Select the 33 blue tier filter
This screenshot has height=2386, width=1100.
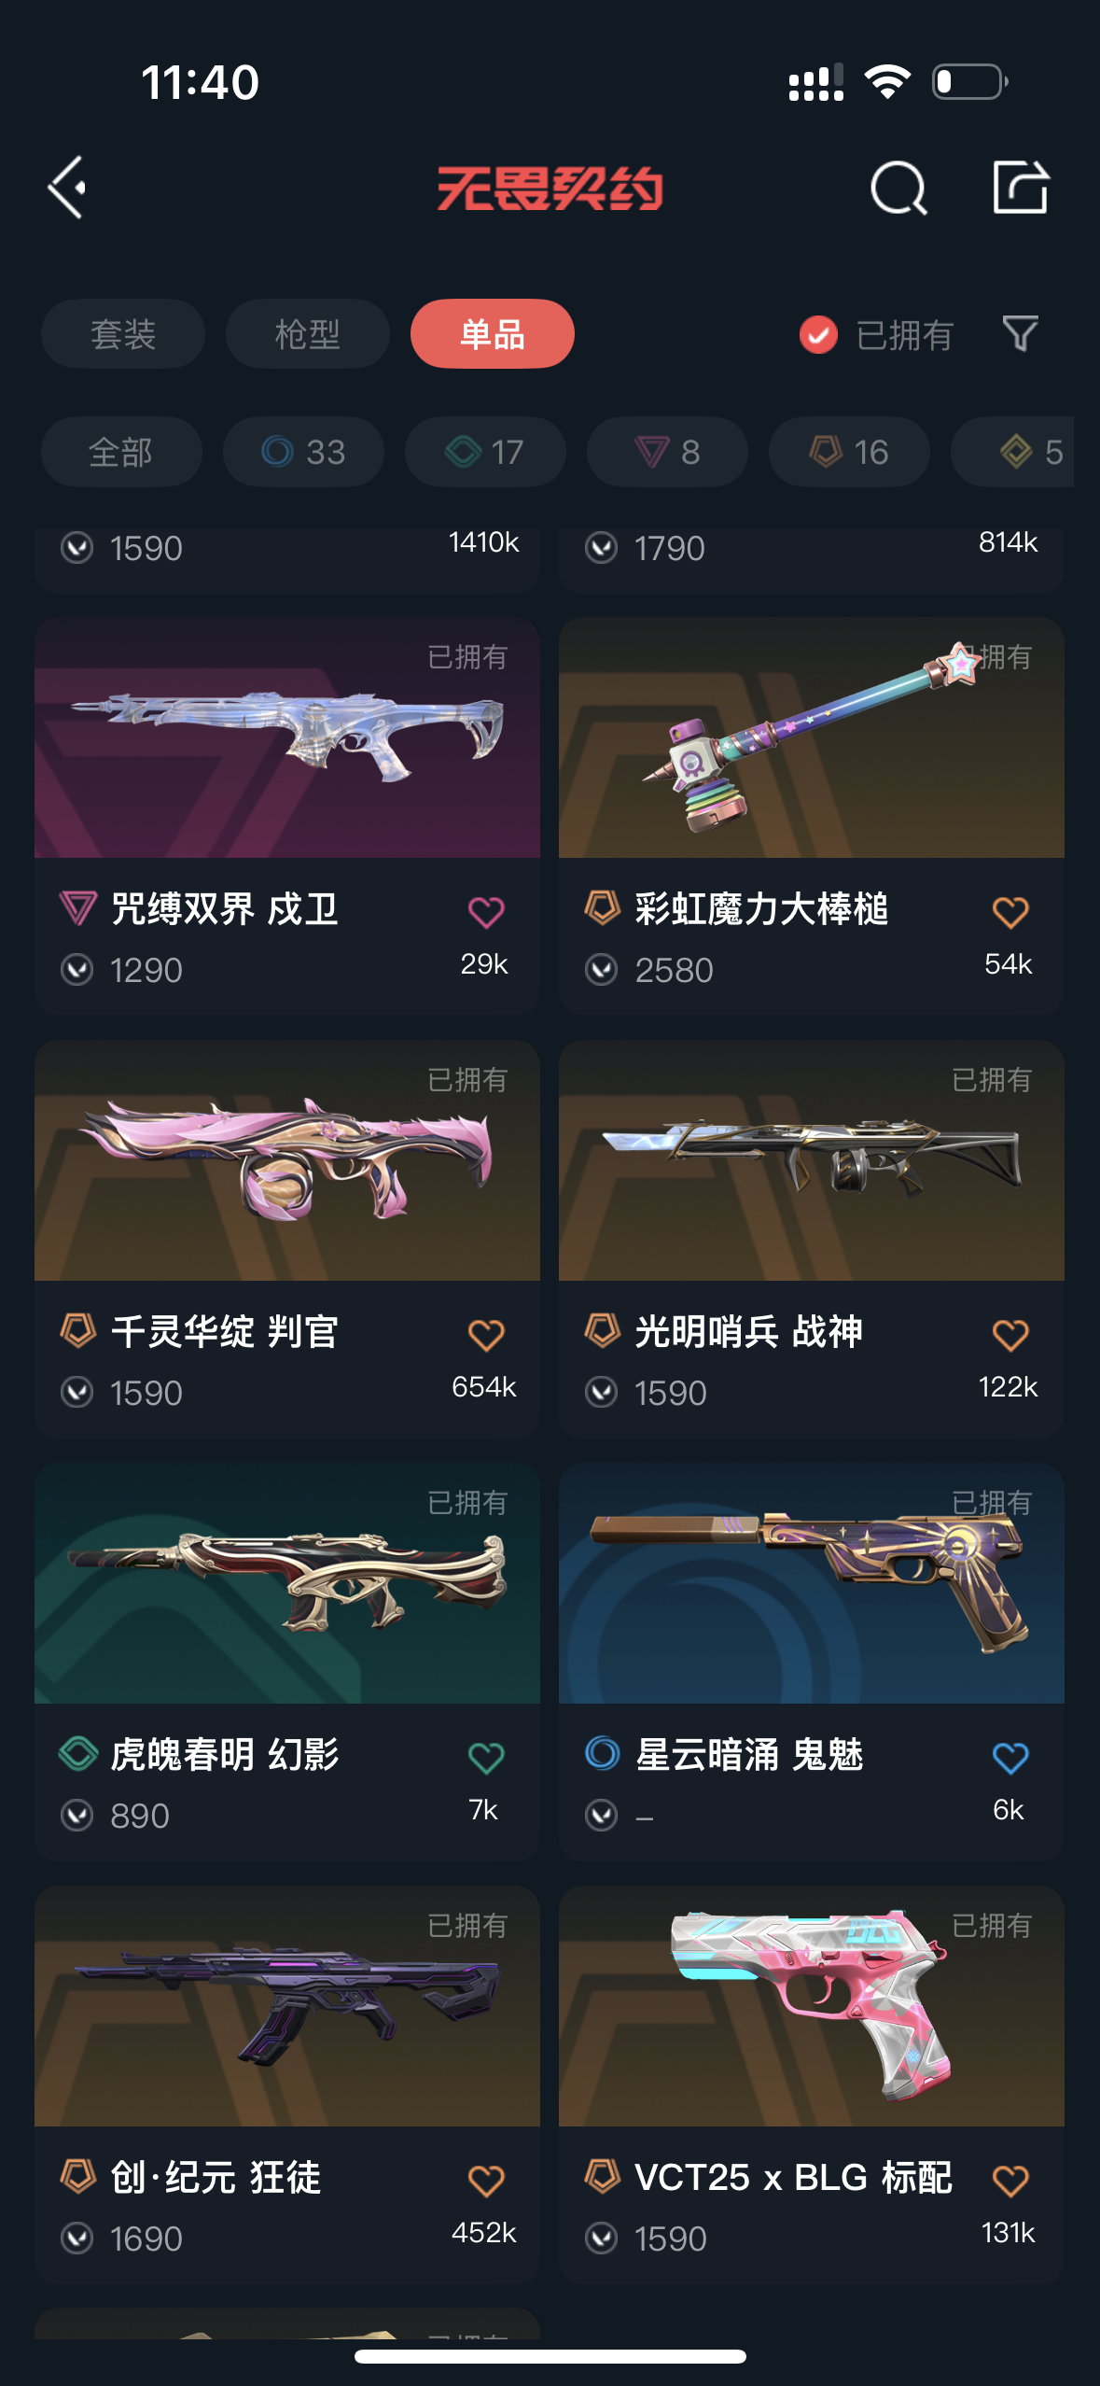(x=303, y=452)
